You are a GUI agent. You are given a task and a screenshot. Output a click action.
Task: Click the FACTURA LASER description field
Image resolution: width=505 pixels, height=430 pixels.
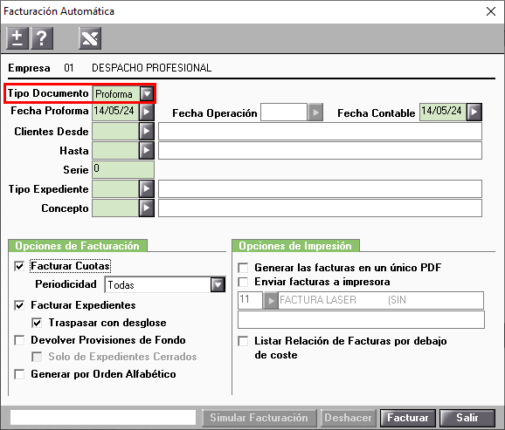coord(381,300)
